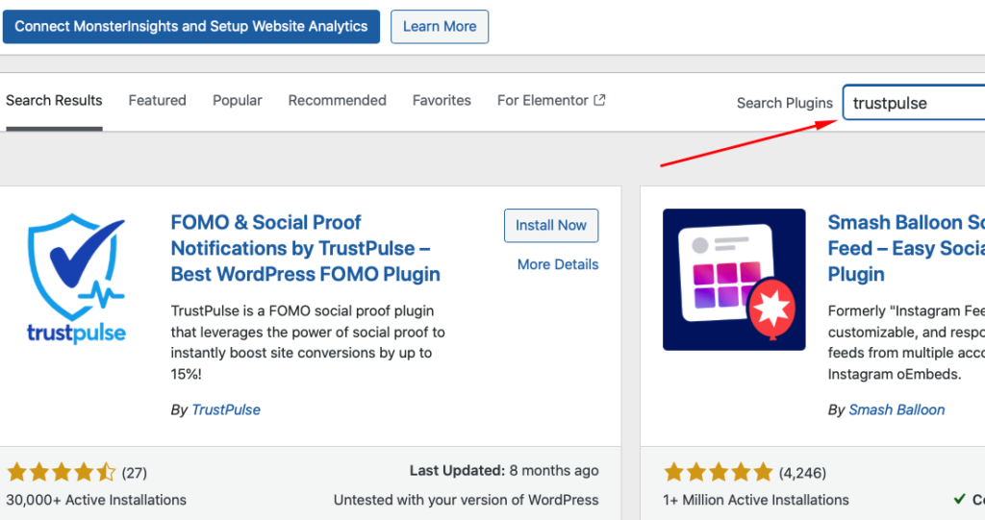The image size is (985, 520).
Task: Focus the Search Plugins input field
Action: point(914,103)
